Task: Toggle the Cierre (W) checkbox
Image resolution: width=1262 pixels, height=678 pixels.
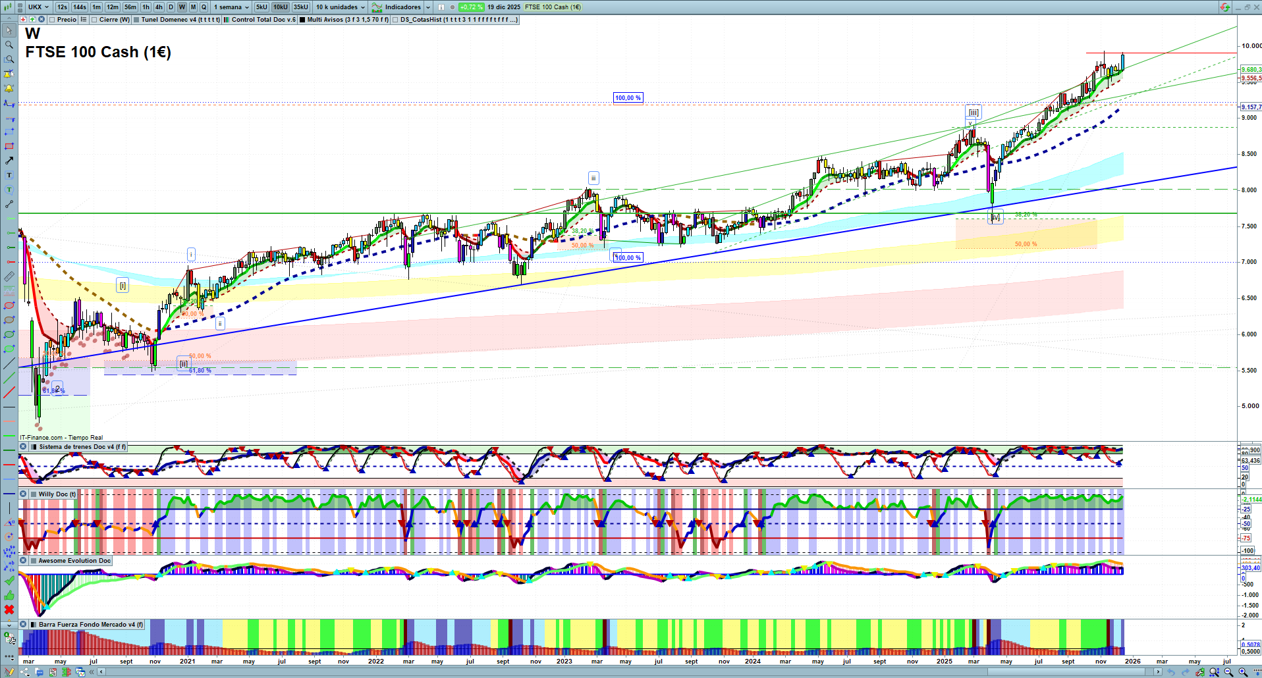Action: click(x=94, y=20)
